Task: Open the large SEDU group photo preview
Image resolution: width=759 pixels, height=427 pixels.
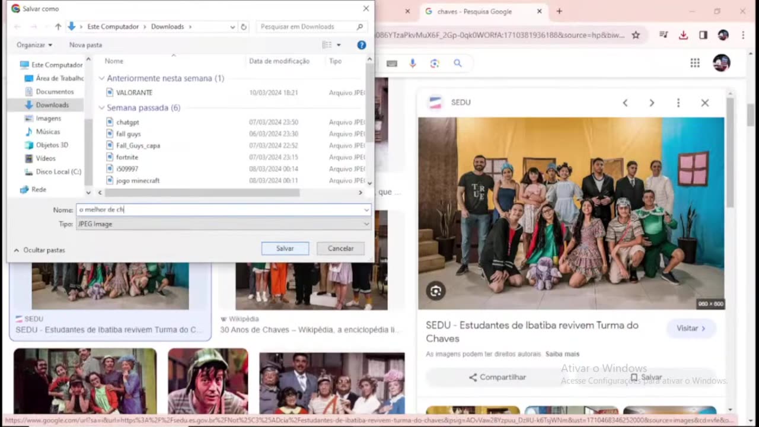Action: (571, 213)
